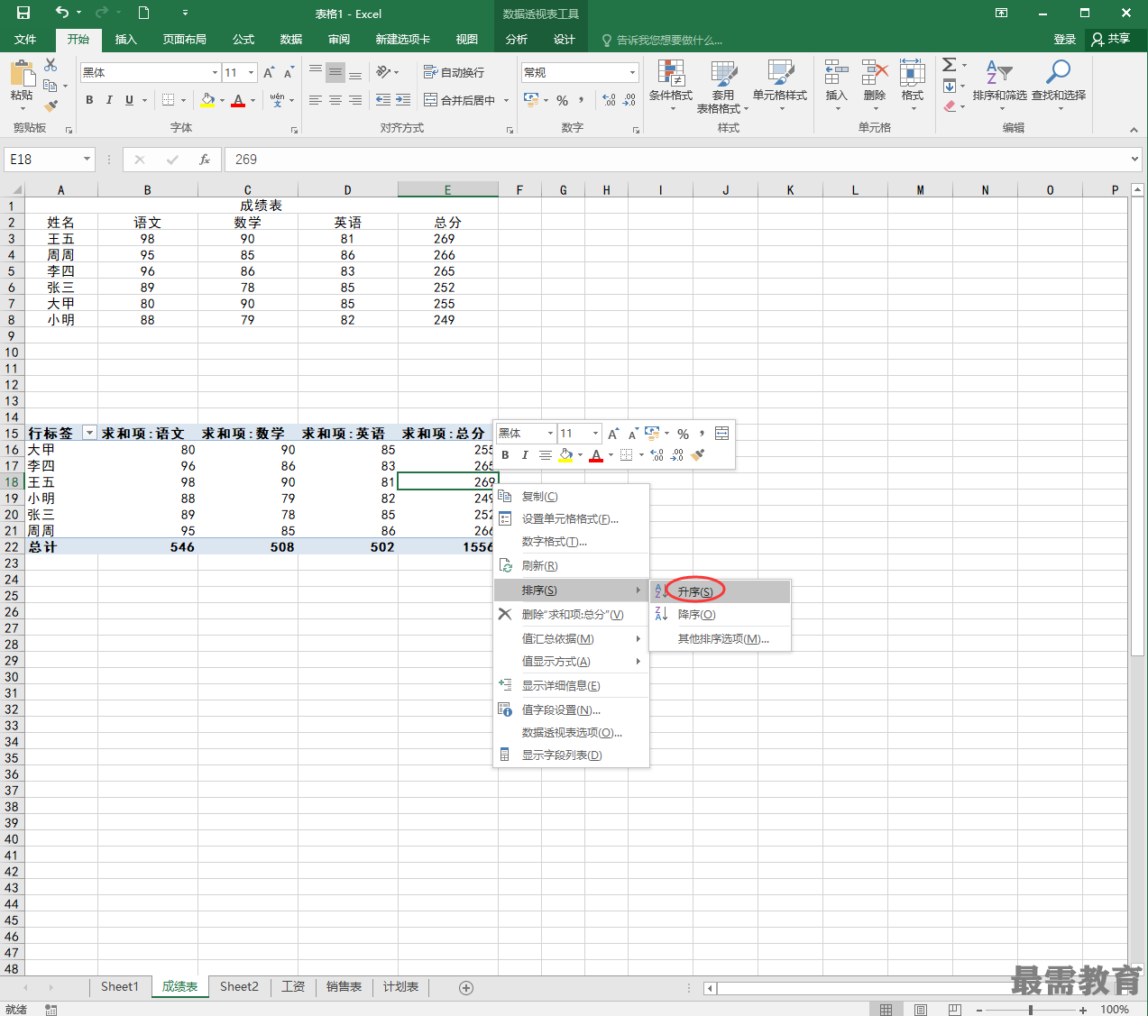Switch to Page Layout view icon
The height and width of the screenshot is (1016, 1148).
pos(921,1010)
